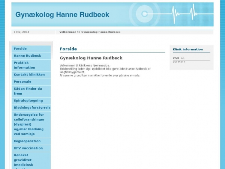Click the date text '6 Maj 2018'
Viewport: 225px width, 169px height.
coord(21,32)
